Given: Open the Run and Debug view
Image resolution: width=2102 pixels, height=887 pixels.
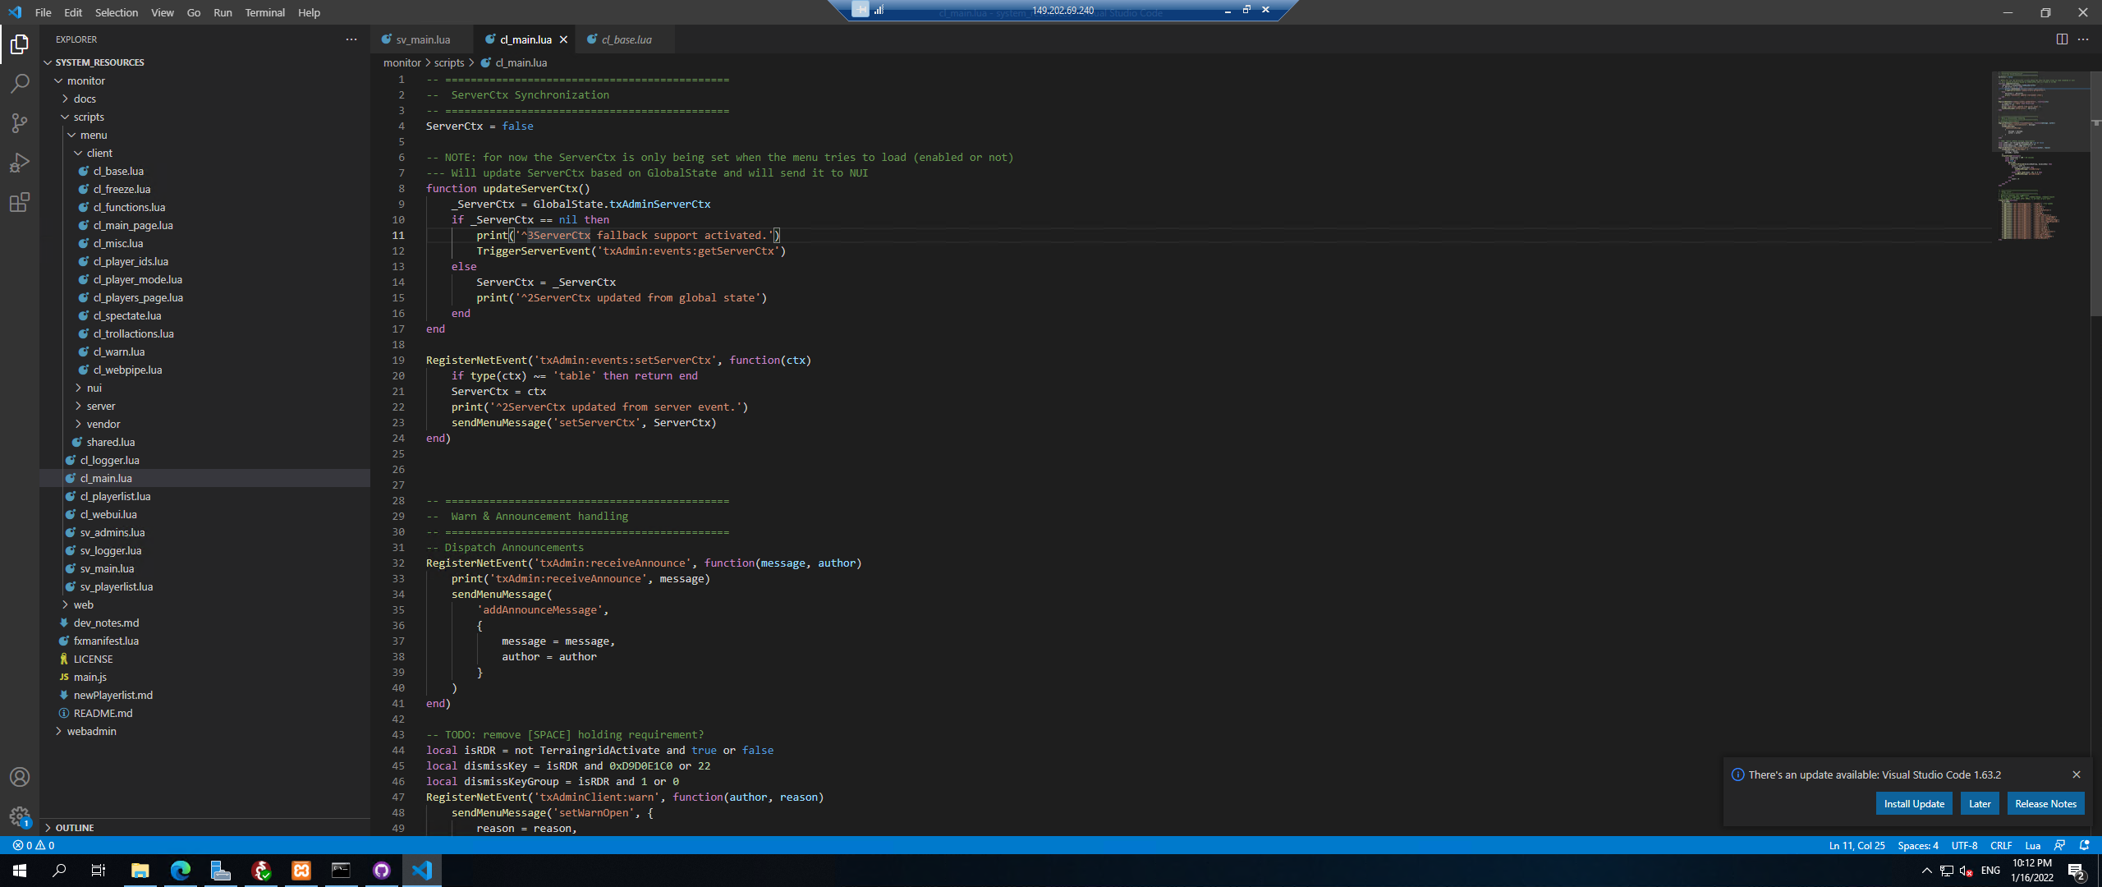Looking at the screenshot, I should 20,163.
